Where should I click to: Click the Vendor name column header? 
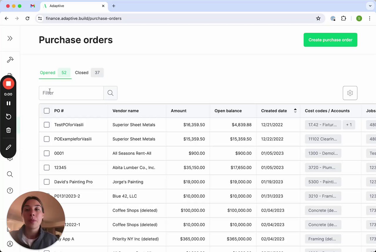[125, 111]
